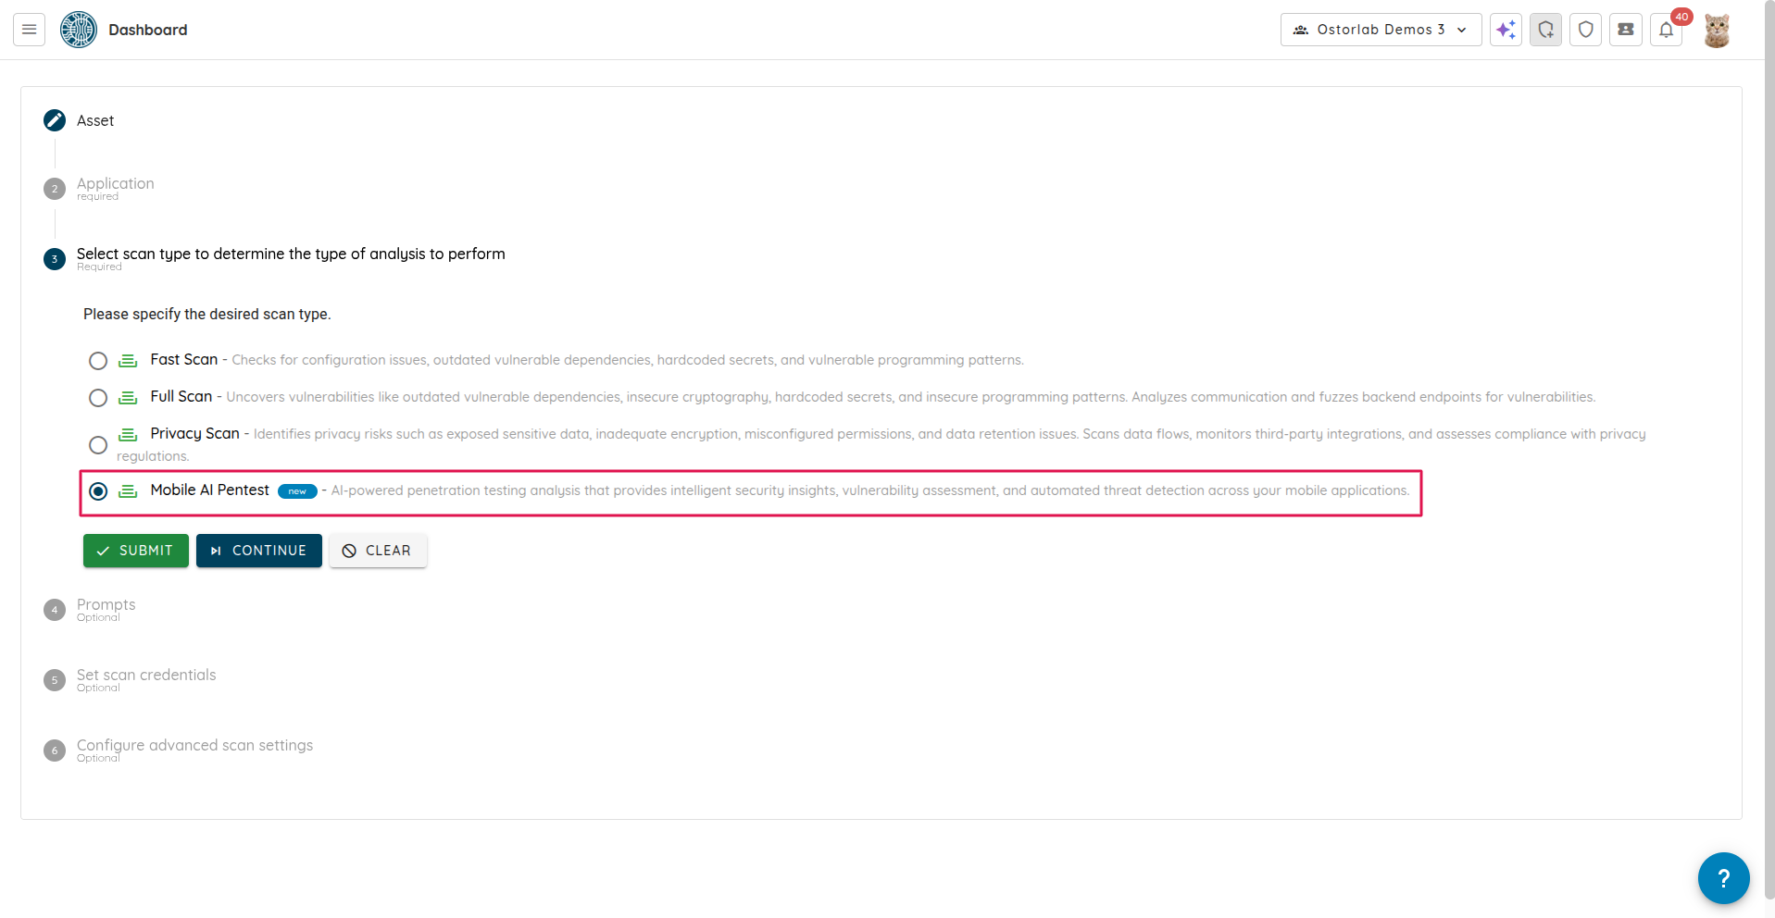Open the Set scan credentials step
Screen dimensions: 1775x918
[x=146, y=676]
